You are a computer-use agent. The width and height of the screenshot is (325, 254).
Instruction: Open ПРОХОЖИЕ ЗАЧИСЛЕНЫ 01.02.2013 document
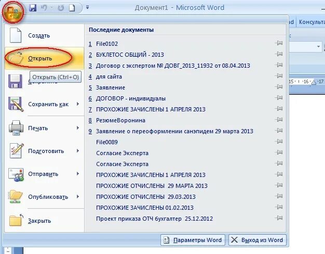pyautogui.click(x=145, y=208)
